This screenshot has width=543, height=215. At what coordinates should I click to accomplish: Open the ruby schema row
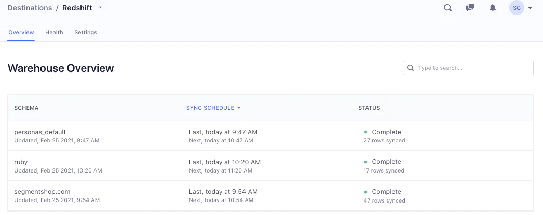21,162
